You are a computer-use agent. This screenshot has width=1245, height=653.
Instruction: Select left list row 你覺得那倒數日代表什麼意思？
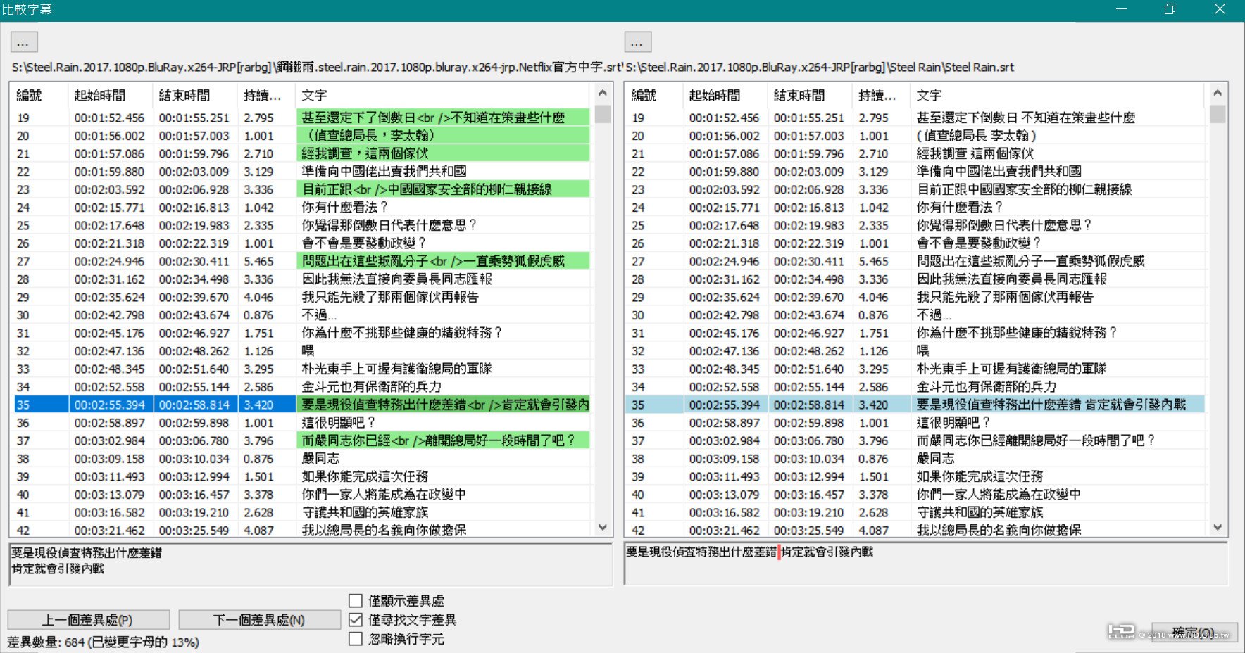(301, 225)
